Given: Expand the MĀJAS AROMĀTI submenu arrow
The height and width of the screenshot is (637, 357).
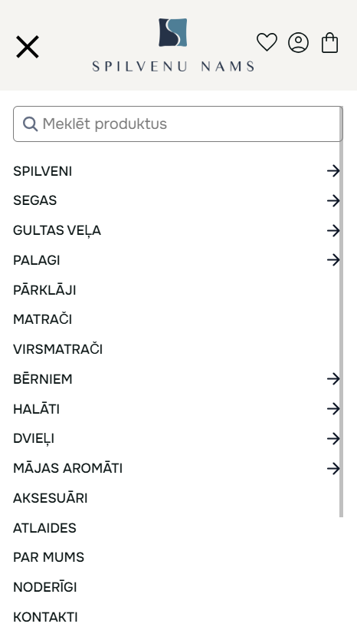Looking at the screenshot, I should (x=333, y=468).
